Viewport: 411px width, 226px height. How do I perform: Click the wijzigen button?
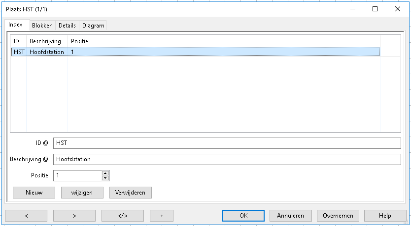82,192
